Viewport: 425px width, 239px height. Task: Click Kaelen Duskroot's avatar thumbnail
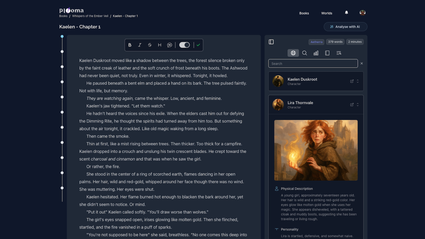click(278, 81)
